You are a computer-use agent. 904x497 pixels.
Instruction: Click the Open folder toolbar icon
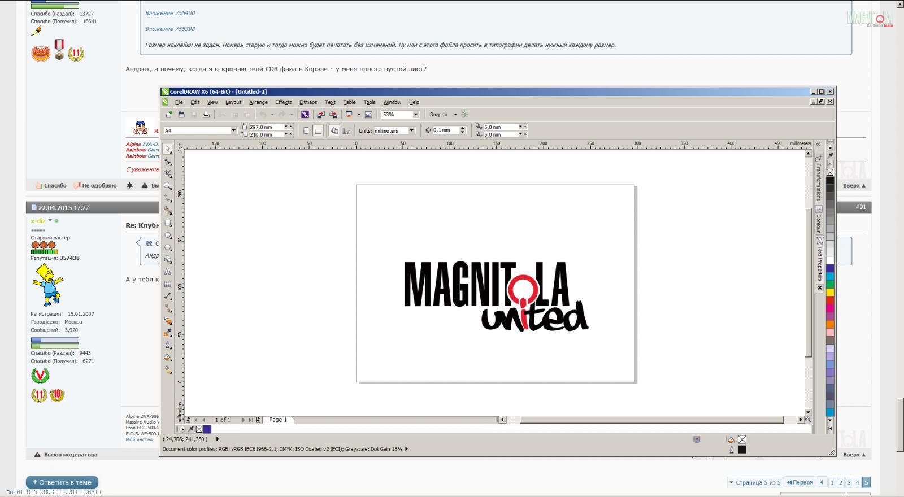pyautogui.click(x=181, y=115)
